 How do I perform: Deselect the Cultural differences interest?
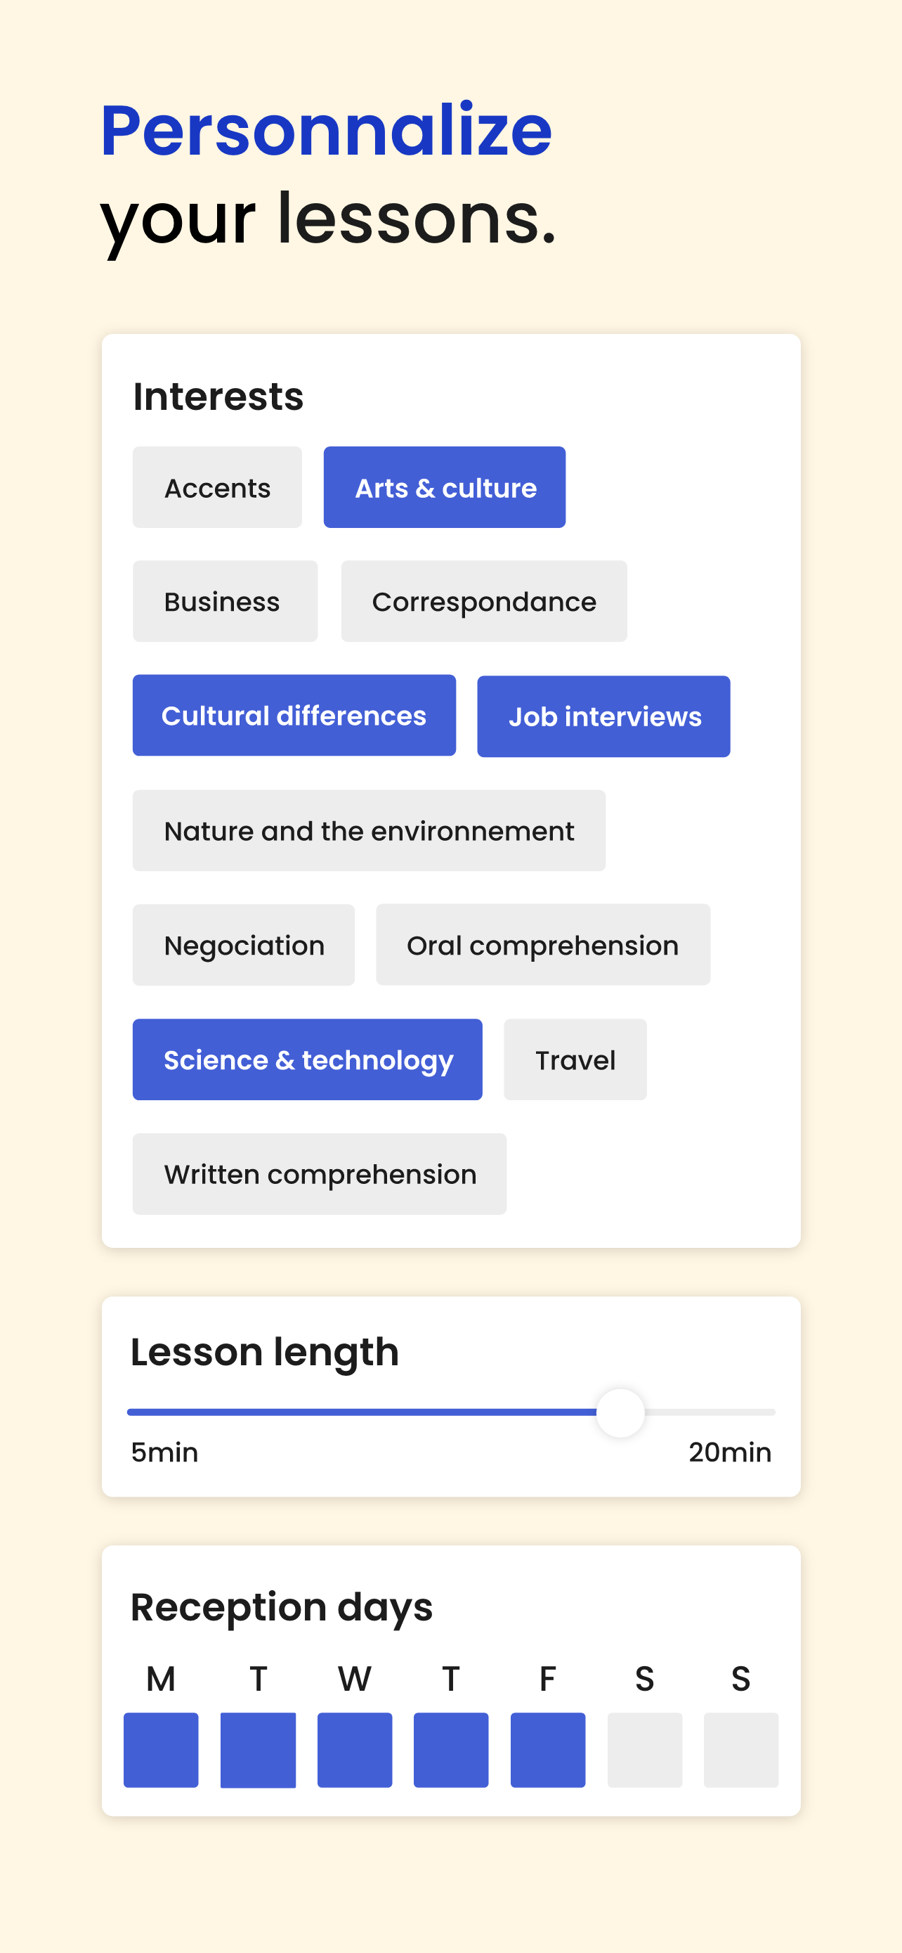pos(294,716)
